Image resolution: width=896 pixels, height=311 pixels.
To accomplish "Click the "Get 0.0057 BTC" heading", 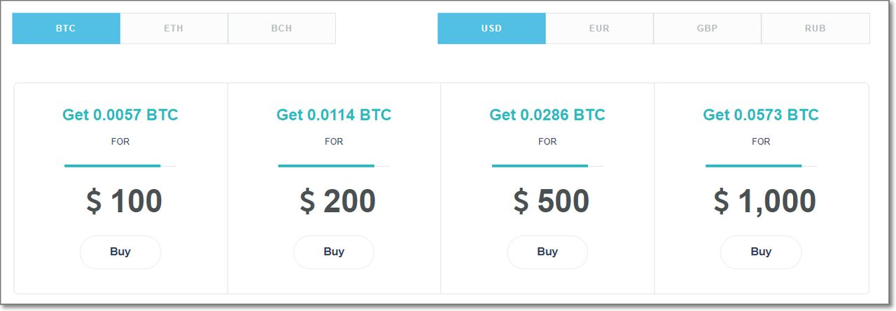I will point(120,115).
